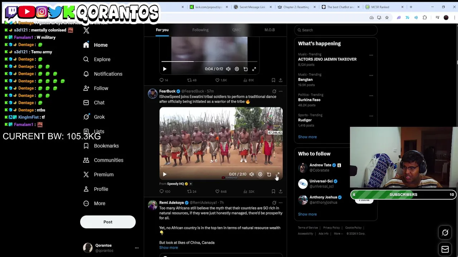
Task: Open Andrew Tate suggested profile
Action: coord(320,165)
